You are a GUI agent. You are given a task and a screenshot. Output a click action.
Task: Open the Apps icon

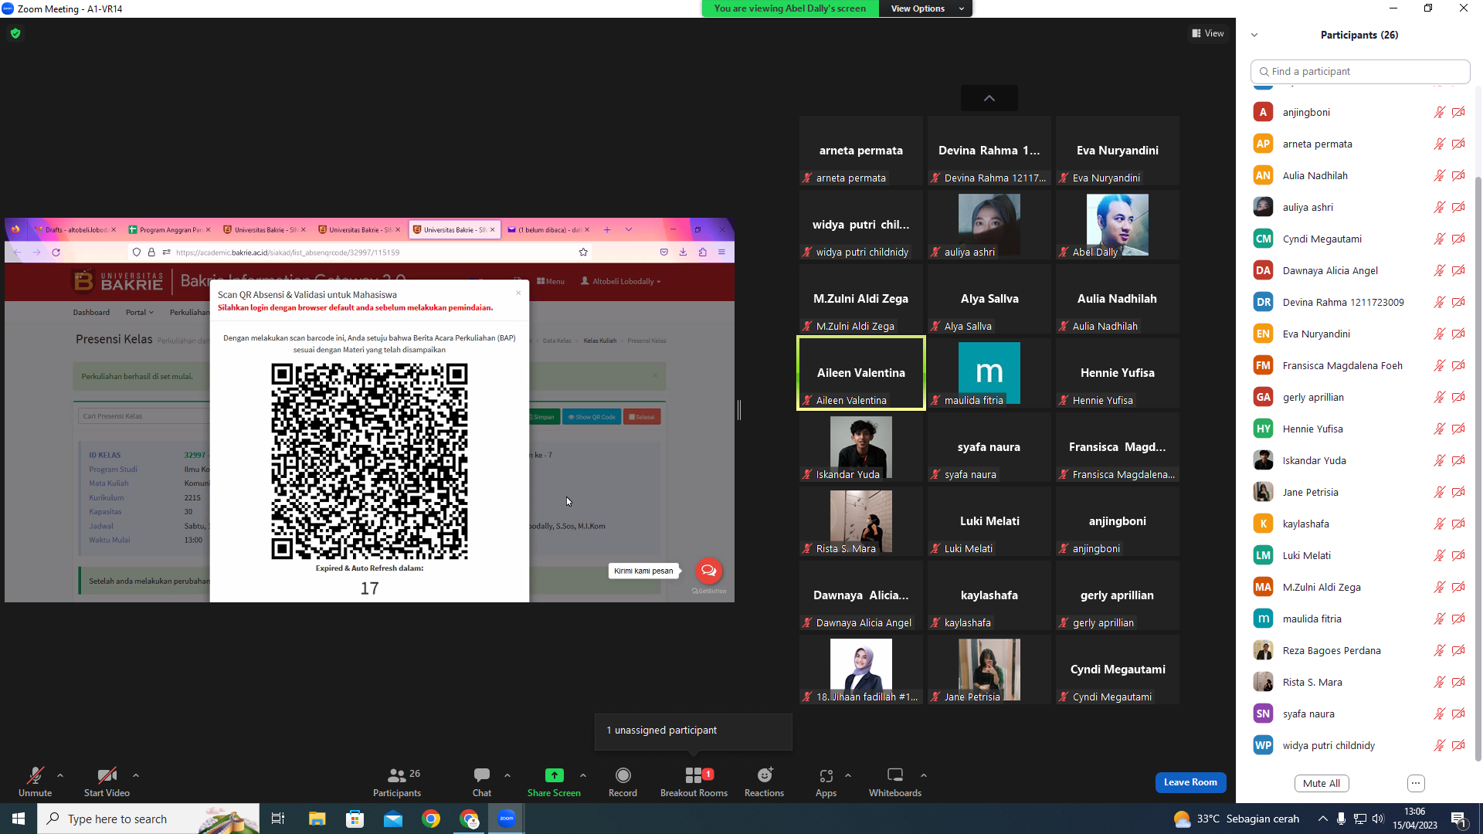coord(826,775)
